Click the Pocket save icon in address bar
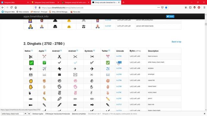The image size is (207, 116). pyautogui.click(x=162, y=7)
